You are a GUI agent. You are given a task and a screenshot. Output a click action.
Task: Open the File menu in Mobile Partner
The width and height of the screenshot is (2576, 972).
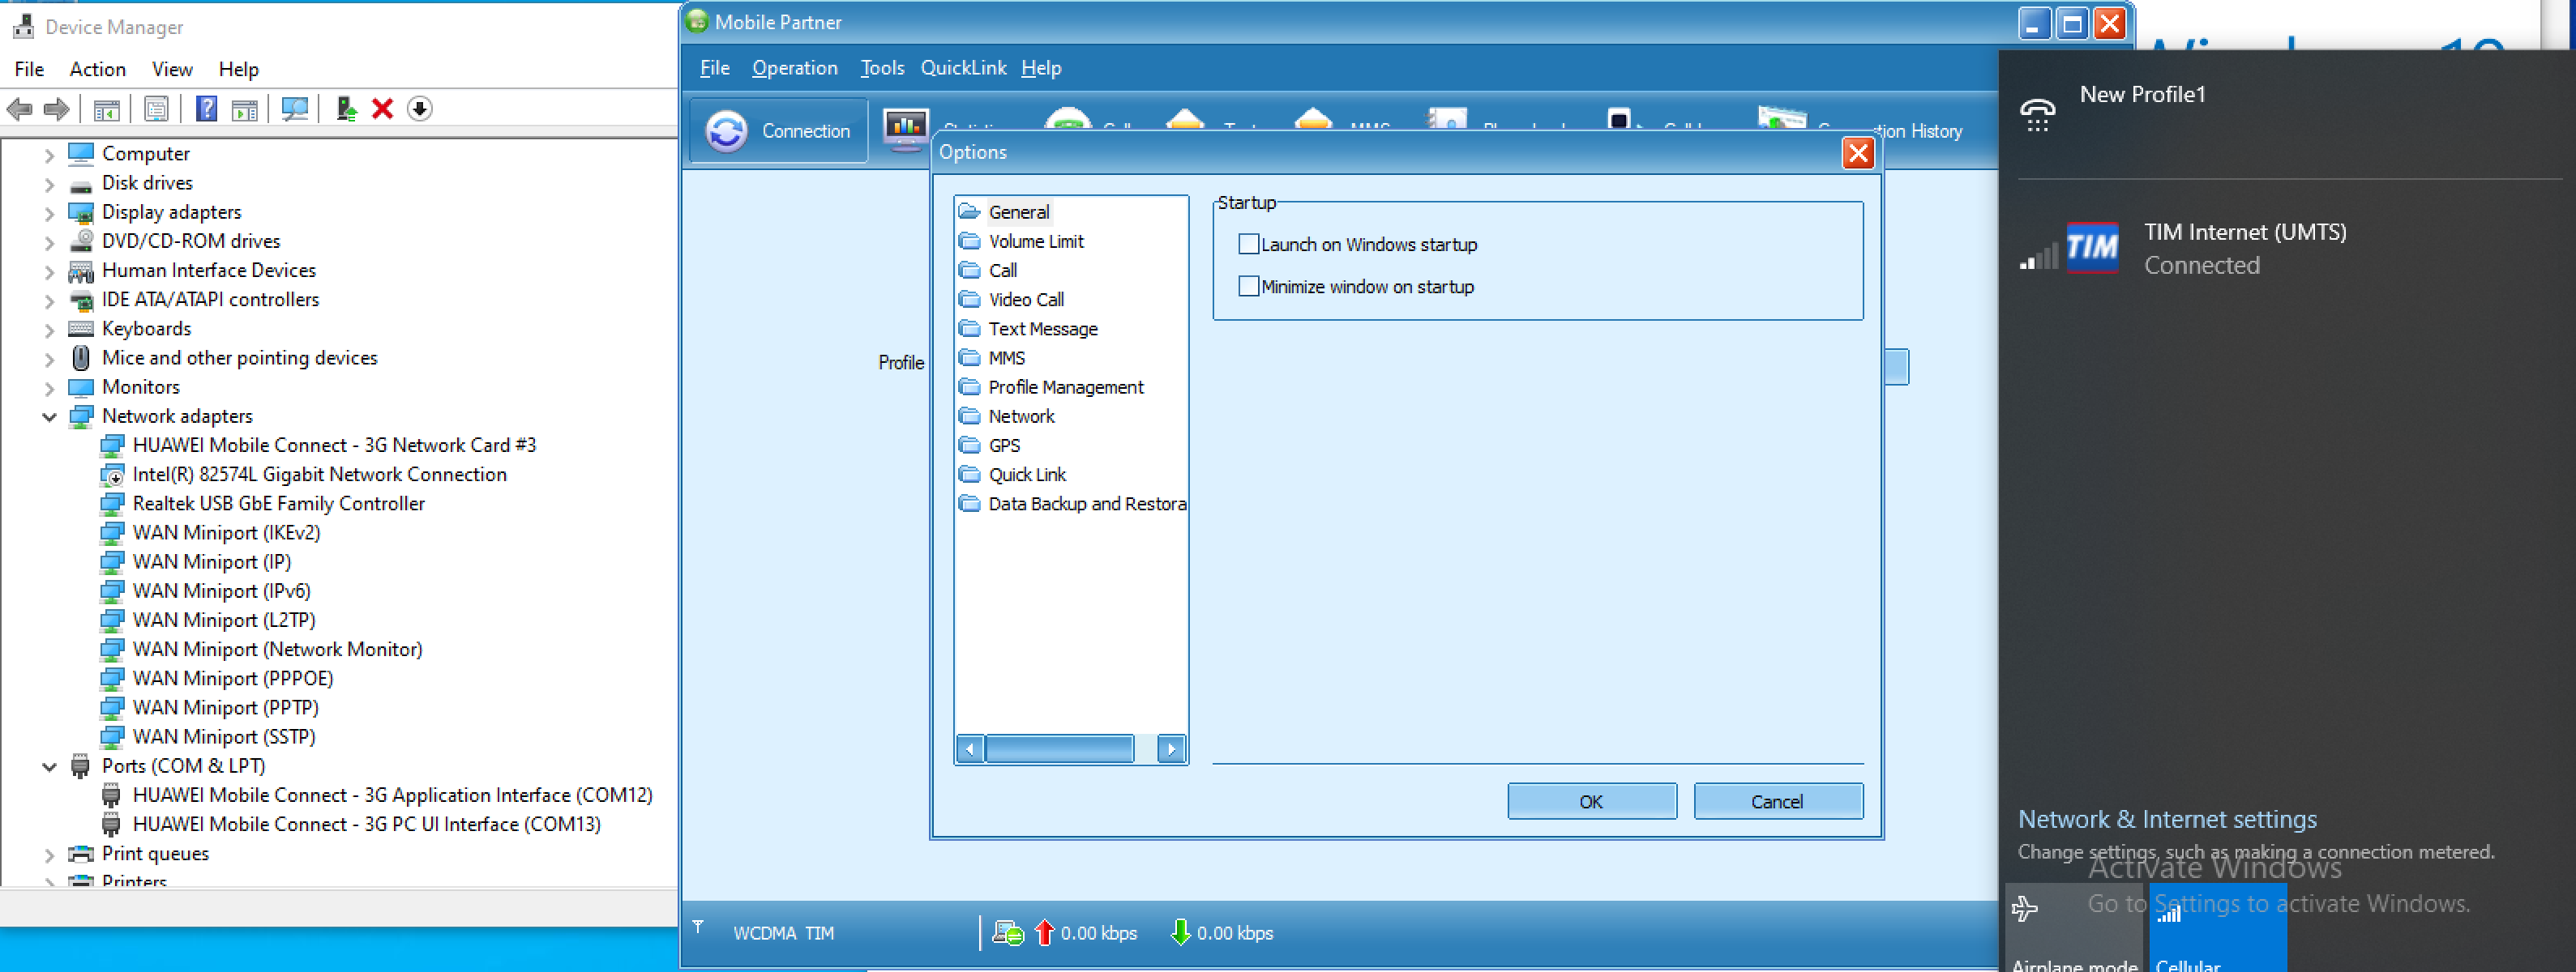(x=715, y=68)
